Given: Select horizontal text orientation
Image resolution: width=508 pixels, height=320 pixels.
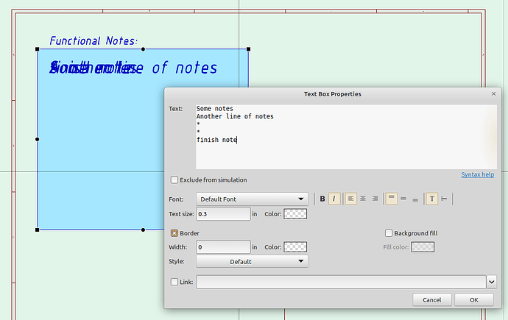Looking at the screenshot, I should [x=432, y=199].
